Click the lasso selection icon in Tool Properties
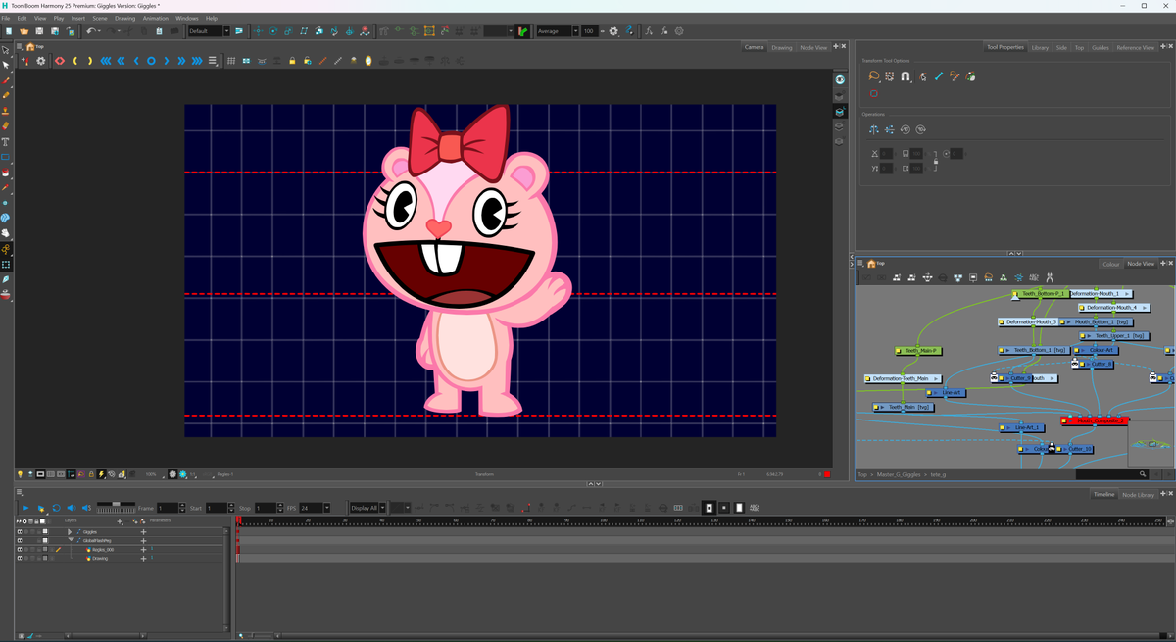Viewport: 1176px width, 642px height. coord(874,75)
